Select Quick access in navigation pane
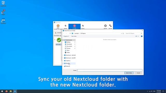The image size is (166, 93). [69, 40]
